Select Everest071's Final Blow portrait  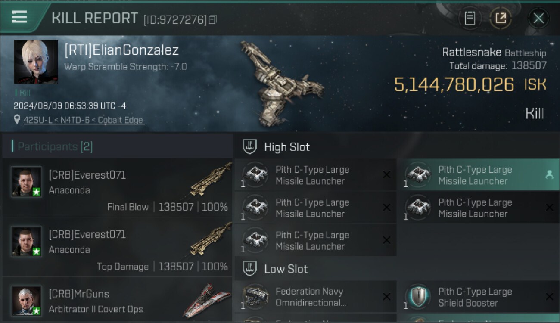click(26, 182)
